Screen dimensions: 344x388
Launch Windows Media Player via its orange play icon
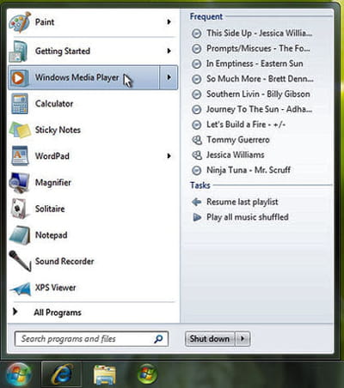(x=19, y=77)
